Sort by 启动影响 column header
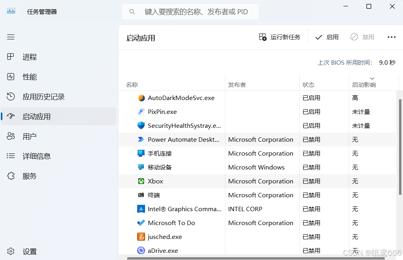This screenshot has height=260, width=403. click(364, 85)
